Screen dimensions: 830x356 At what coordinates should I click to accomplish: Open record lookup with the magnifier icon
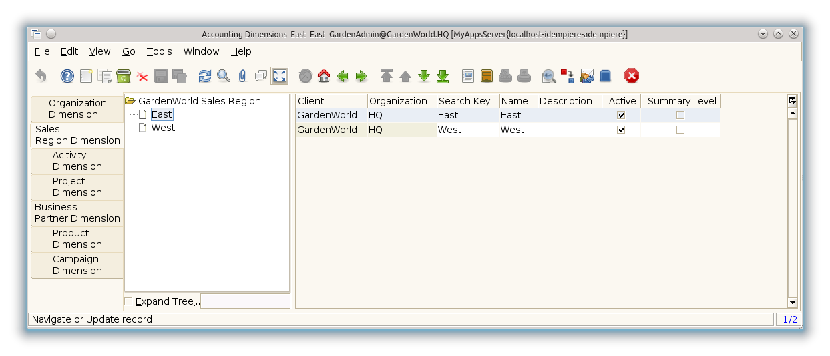223,76
